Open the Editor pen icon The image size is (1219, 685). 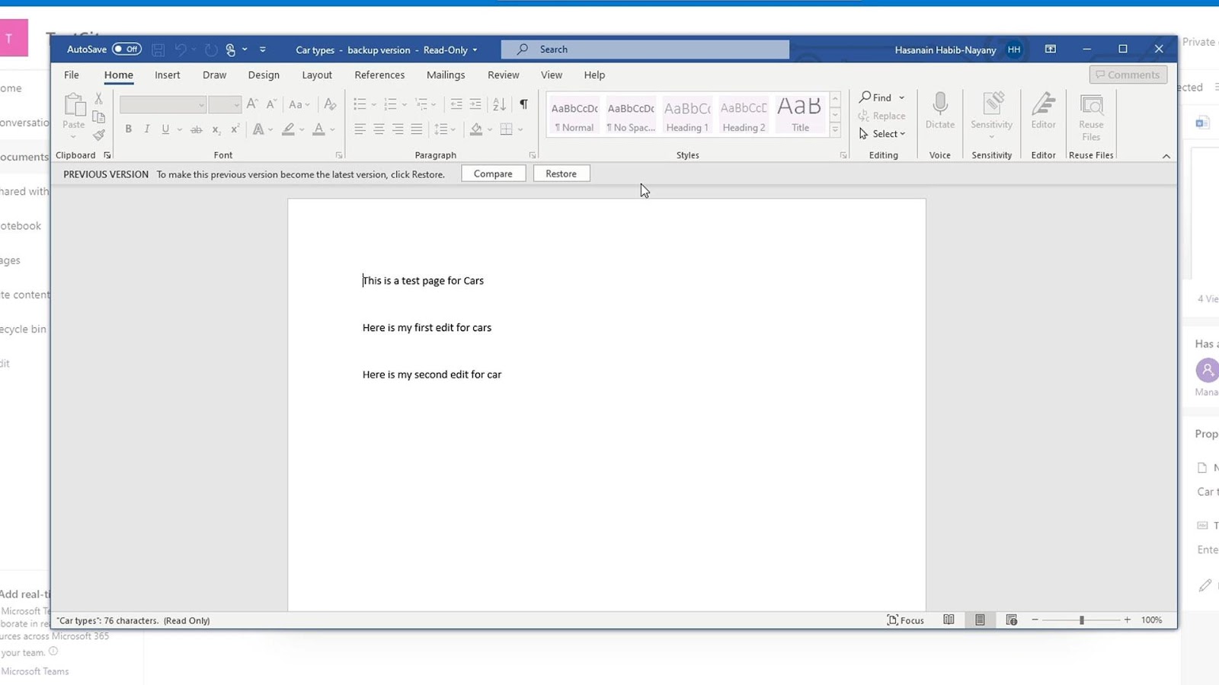1044,104
